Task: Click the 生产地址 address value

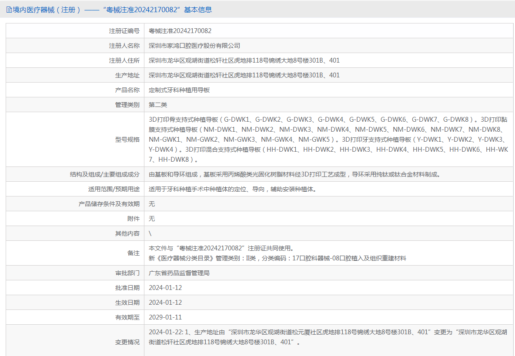Action: pyautogui.click(x=244, y=75)
